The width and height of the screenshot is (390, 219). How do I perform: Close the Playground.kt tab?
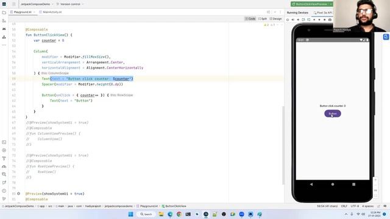34,12
